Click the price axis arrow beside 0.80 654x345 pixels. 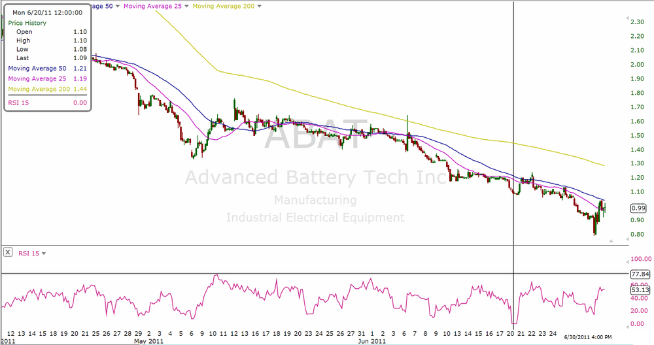pos(627,239)
